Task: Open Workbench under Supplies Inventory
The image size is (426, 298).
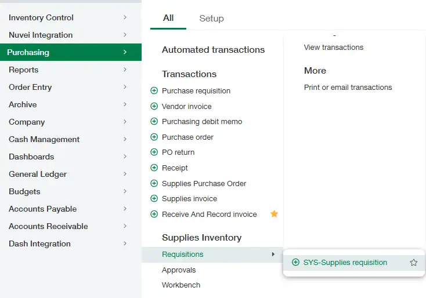Action: tap(181, 285)
